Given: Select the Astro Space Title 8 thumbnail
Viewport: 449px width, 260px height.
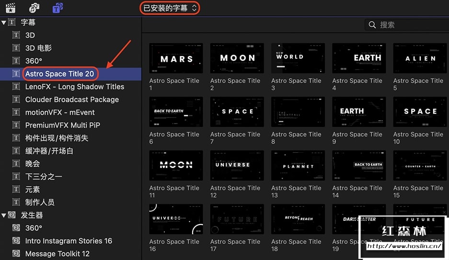Looking at the screenshot, I should [x=298, y=112].
